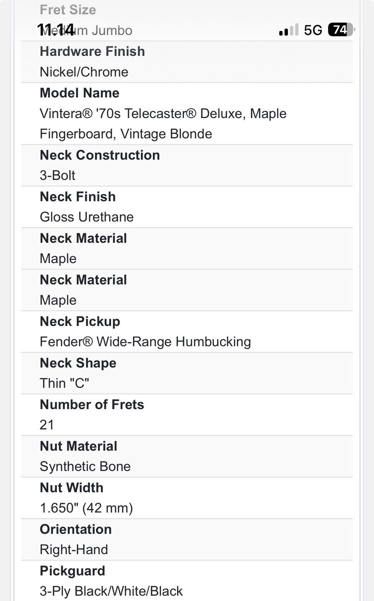Tap the Neck Construction heading
This screenshot has height=601, width=374.
coord(100,155)
